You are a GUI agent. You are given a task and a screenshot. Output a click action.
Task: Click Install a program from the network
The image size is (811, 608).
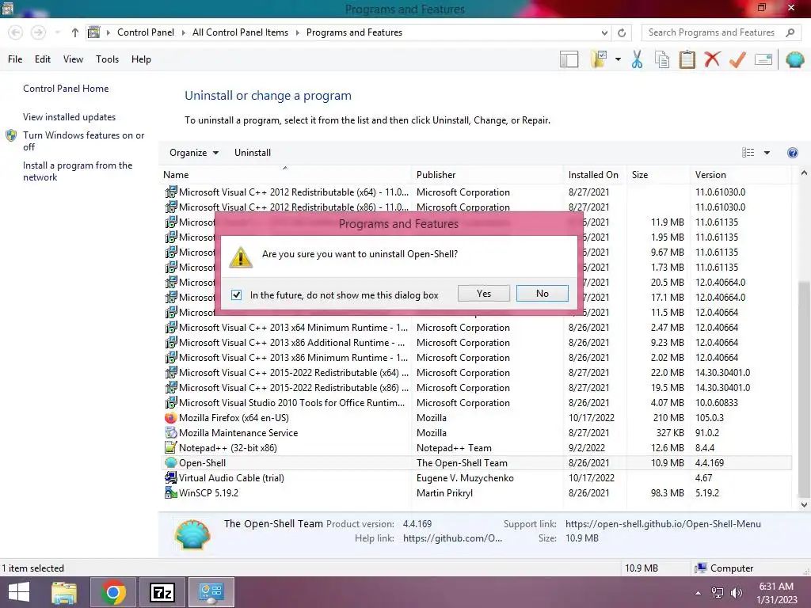coord(78,171)
